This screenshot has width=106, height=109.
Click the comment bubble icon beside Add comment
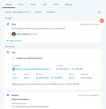[x=8, y=41]
